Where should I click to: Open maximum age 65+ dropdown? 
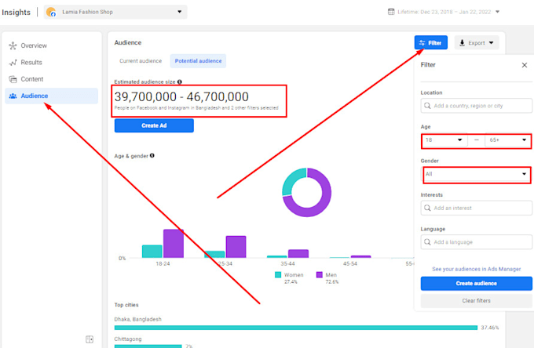pos(508,140)
